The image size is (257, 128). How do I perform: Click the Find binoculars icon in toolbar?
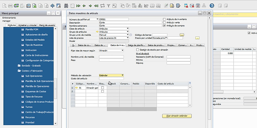[66, 6]
